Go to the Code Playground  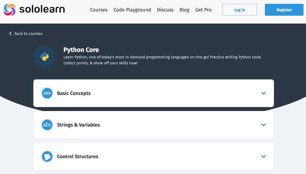click(132, 10)
